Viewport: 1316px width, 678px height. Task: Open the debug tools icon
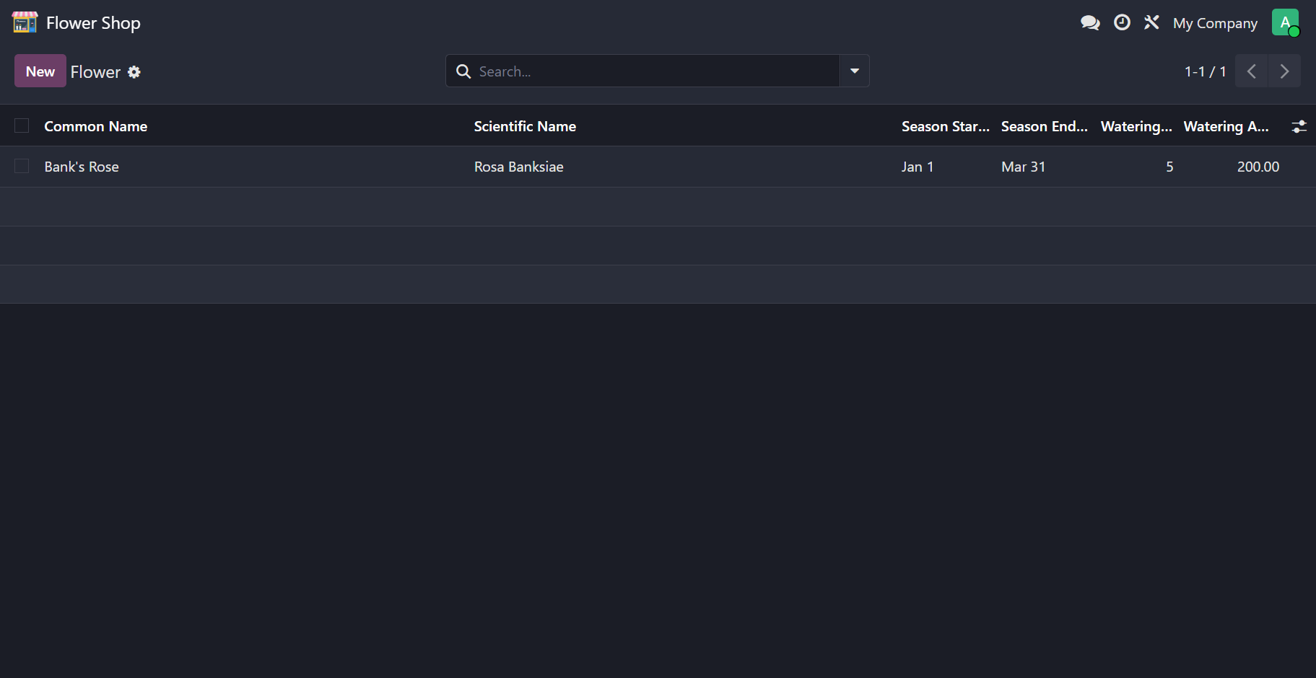pos(1151,22)
